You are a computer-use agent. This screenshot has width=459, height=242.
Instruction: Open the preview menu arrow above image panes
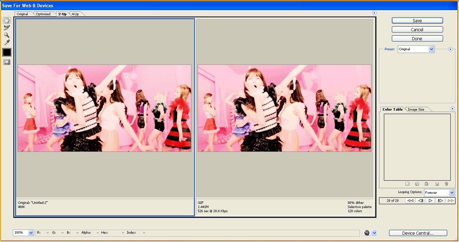click(374, 13)
